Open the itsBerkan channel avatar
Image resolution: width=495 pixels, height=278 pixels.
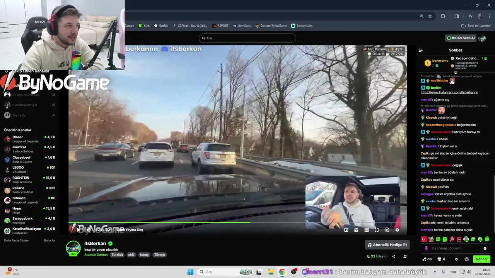tap(73, 248)
